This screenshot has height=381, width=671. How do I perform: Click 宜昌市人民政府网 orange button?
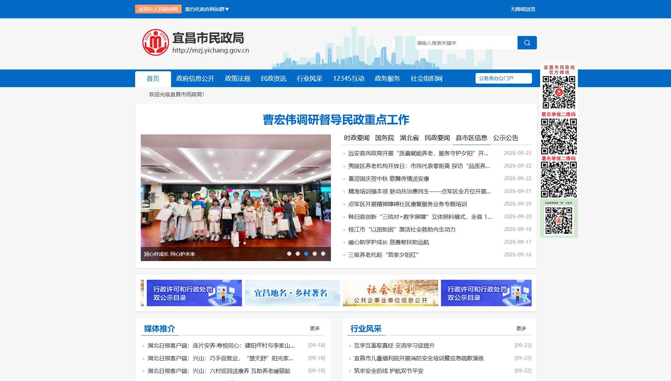click(158, 9)
